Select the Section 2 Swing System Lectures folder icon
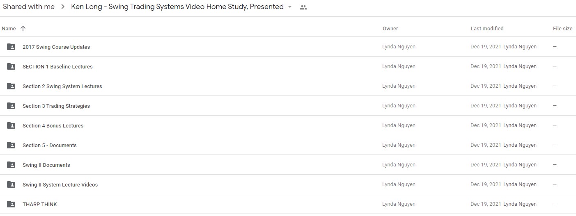This screenshot has width=576, height=216. [x=11, y=86]
